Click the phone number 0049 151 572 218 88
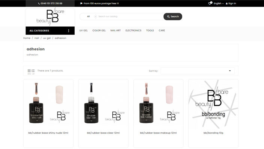 click(51, 3)
